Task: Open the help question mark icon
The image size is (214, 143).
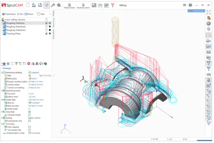Action: (x=190, y=5)
